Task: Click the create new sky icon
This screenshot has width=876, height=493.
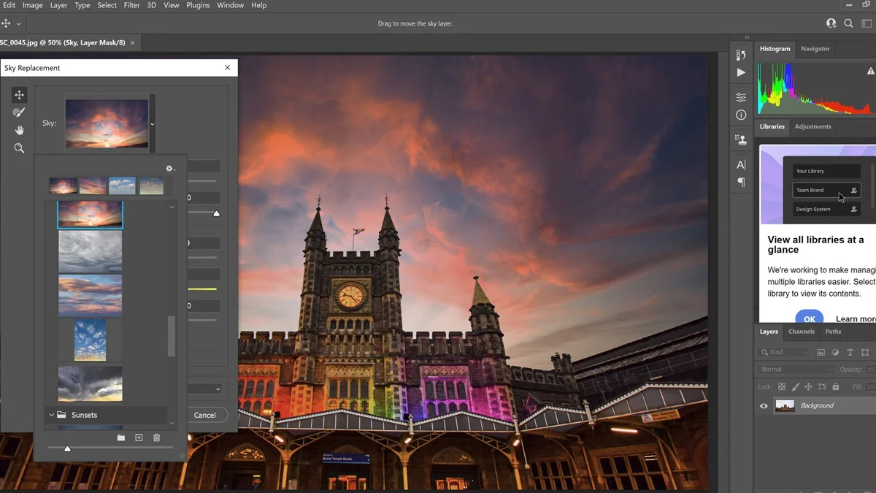Action: point(139,437)
